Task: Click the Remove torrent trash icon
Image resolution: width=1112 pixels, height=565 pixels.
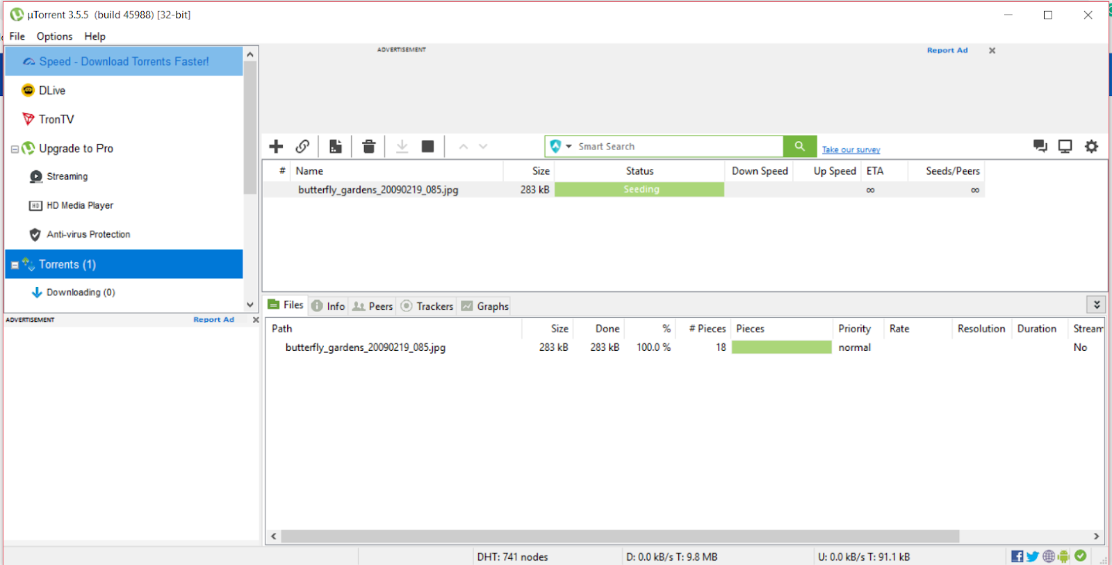Action: tap(369, 147)
